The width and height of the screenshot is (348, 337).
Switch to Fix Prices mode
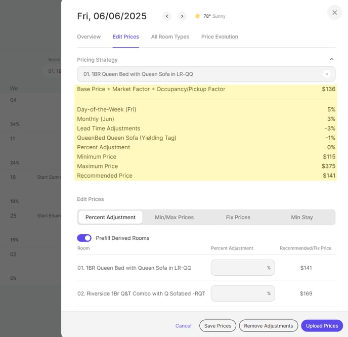coord(238,217)
